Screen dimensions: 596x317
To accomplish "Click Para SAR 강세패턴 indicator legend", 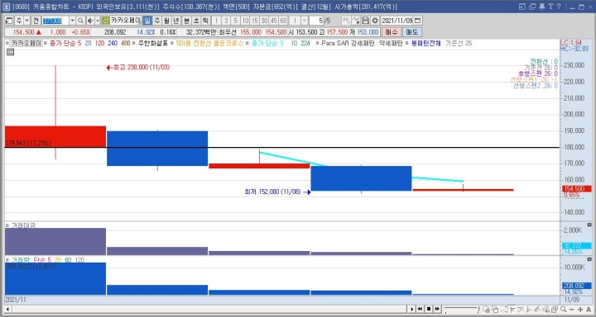I will point(348,43).
